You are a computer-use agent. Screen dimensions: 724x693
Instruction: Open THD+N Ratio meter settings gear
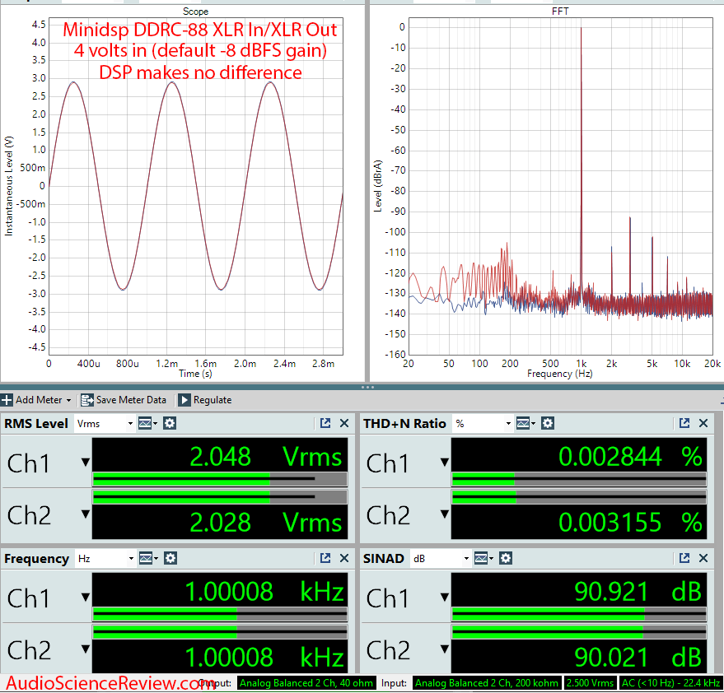(x=548, y=423)
